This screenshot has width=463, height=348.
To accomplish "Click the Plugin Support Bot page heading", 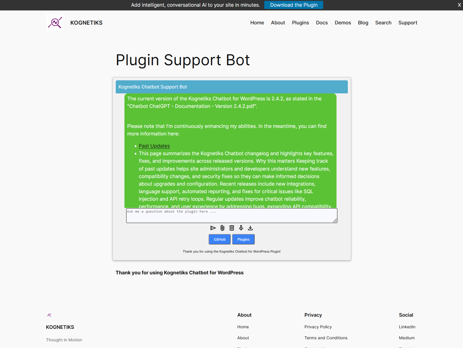I will 183,60.
